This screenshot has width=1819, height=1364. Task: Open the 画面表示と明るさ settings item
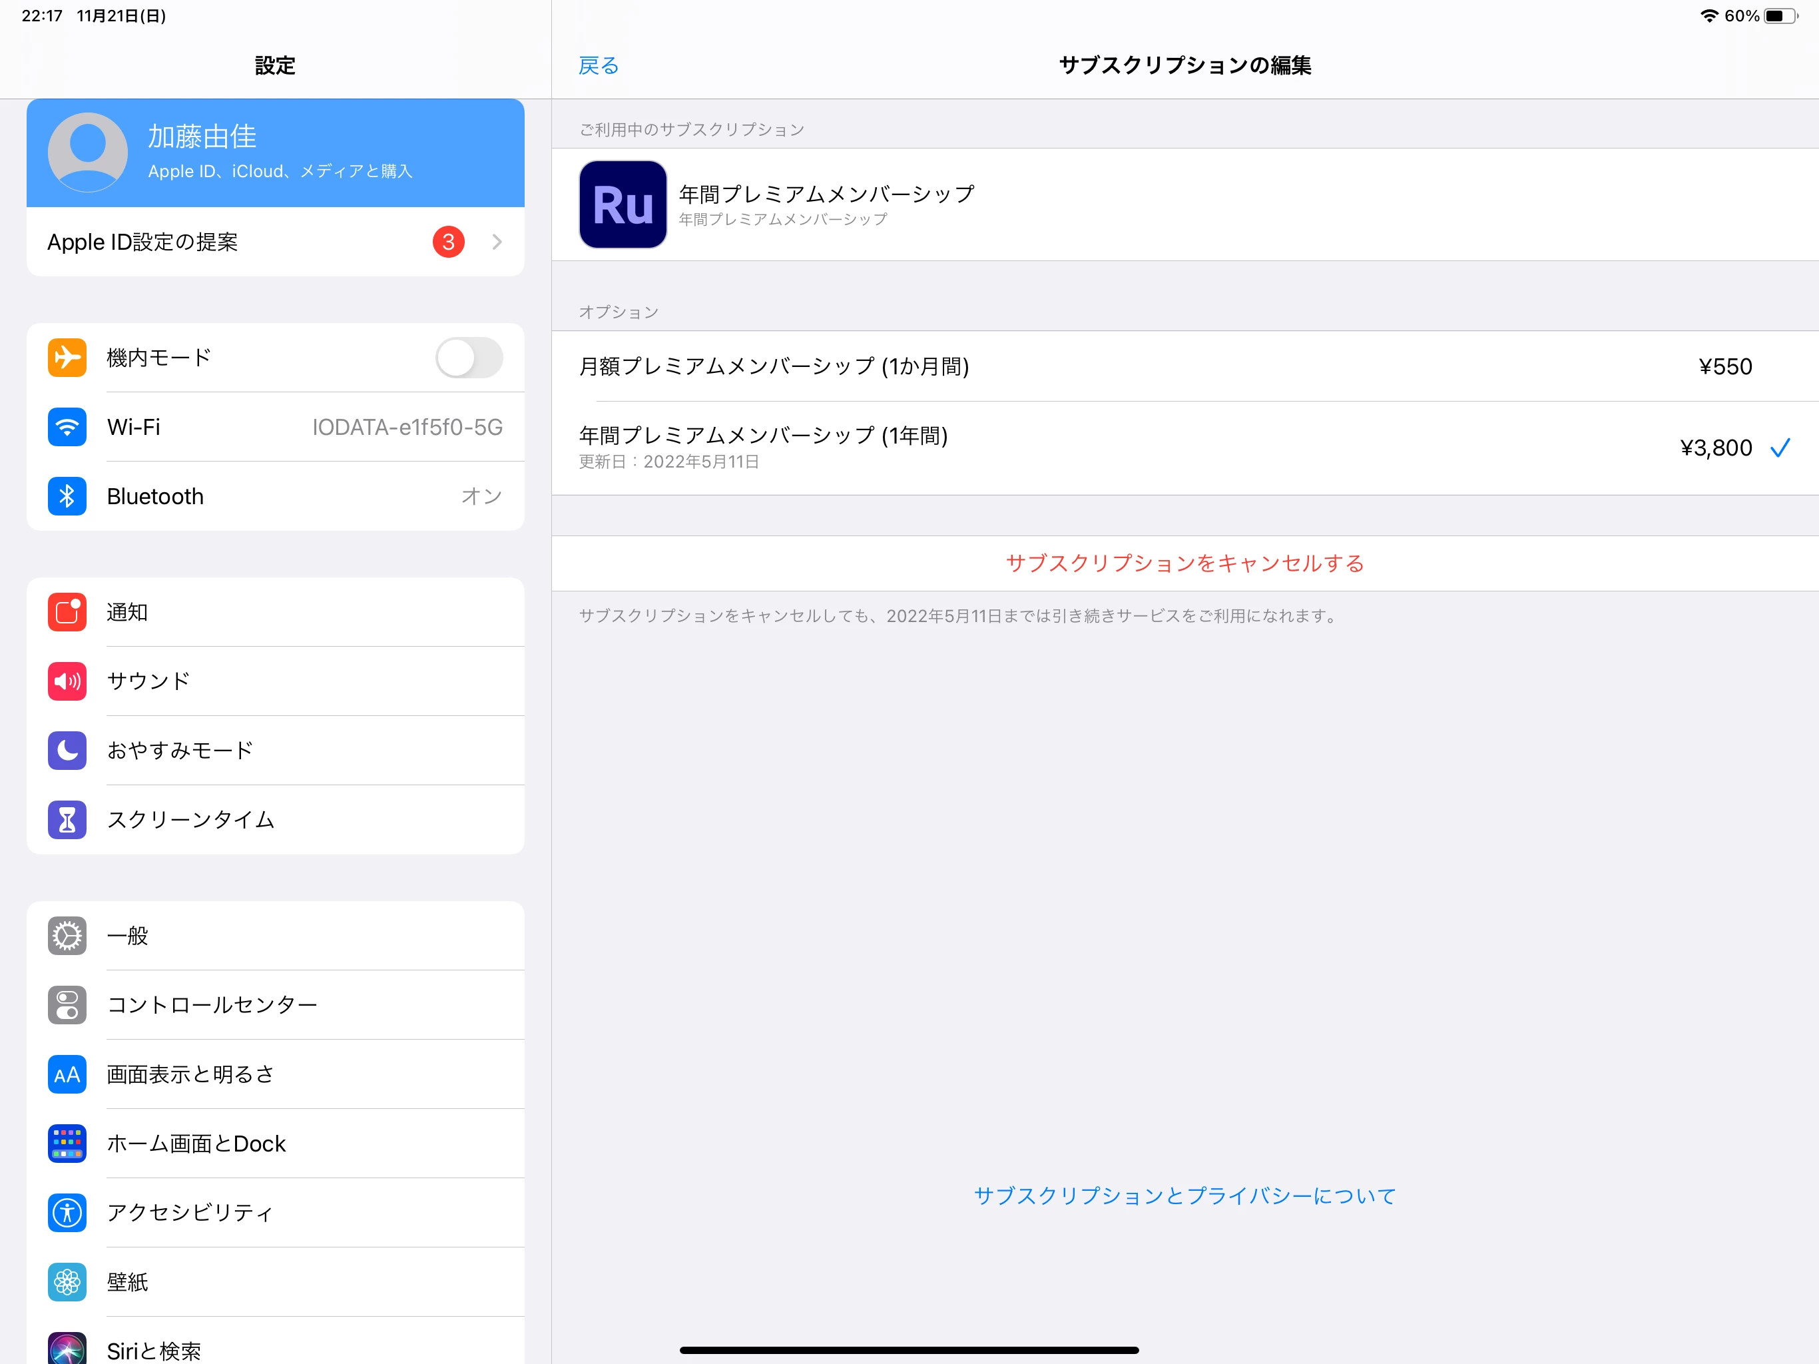191,1074
